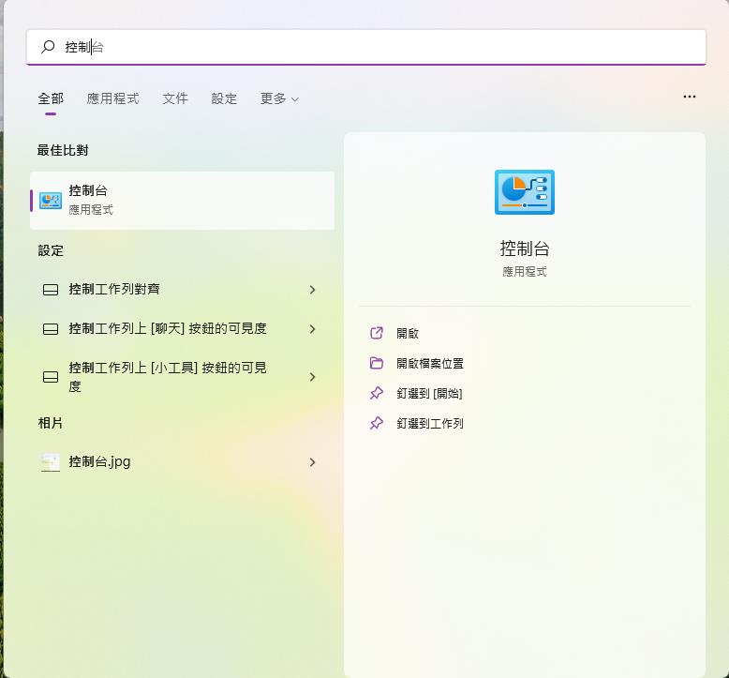This screenshot has height=678, width=729.
Task: Click the taskbar icon beside 控制工作列對齊
Action: pyautogui.click(x=51, y=290)
